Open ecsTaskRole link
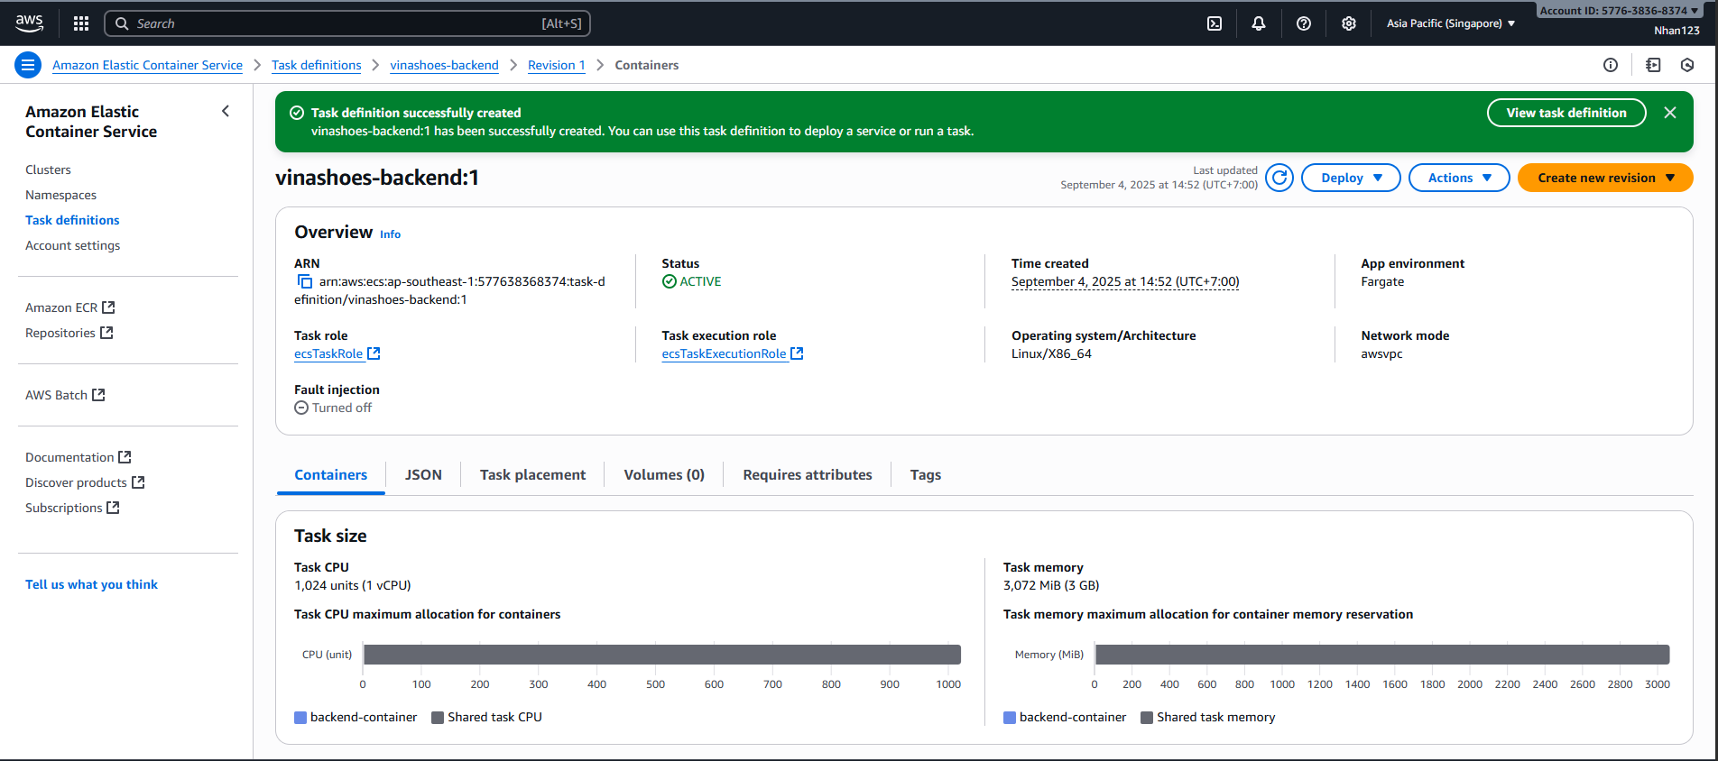This screenshot has height=761, width=1718. [328, 353]
